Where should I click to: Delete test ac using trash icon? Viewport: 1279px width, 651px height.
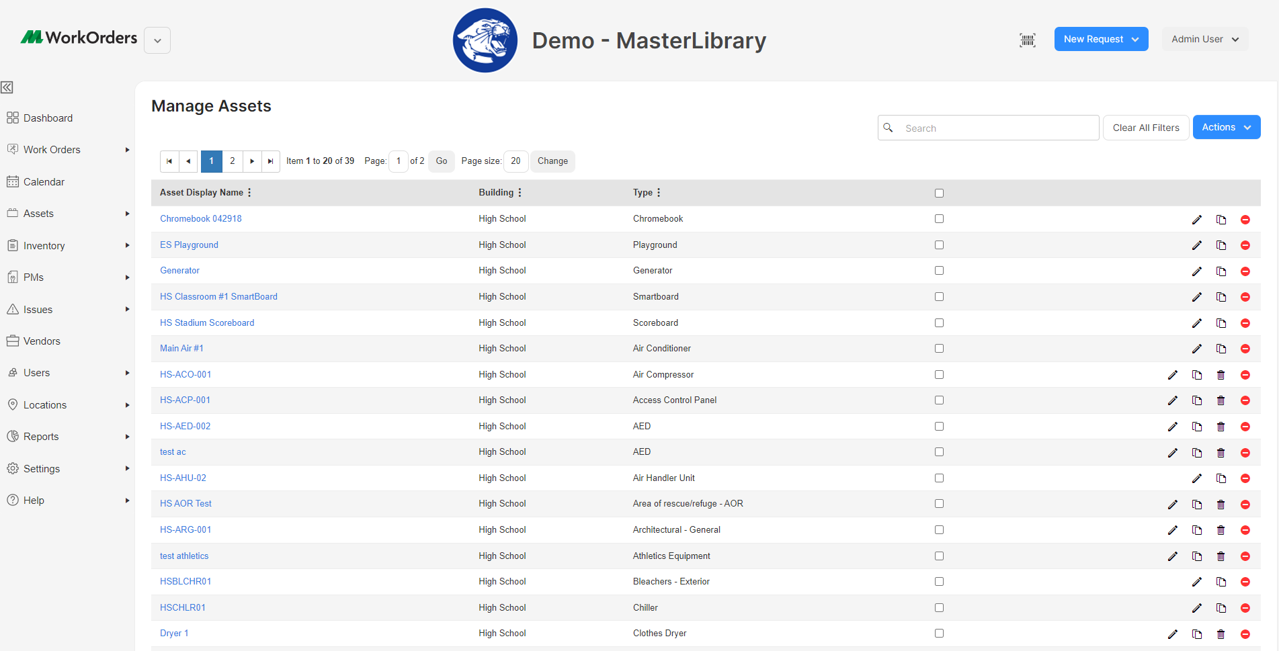(1221, 453)
